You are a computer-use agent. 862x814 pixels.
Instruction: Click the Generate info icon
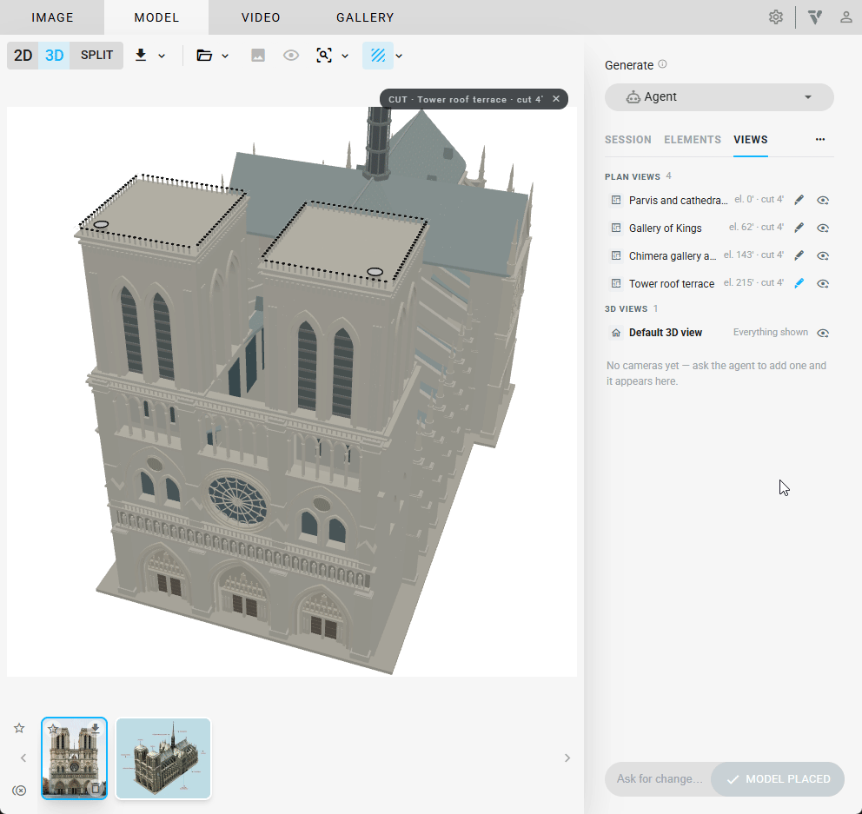pos(662,64)
